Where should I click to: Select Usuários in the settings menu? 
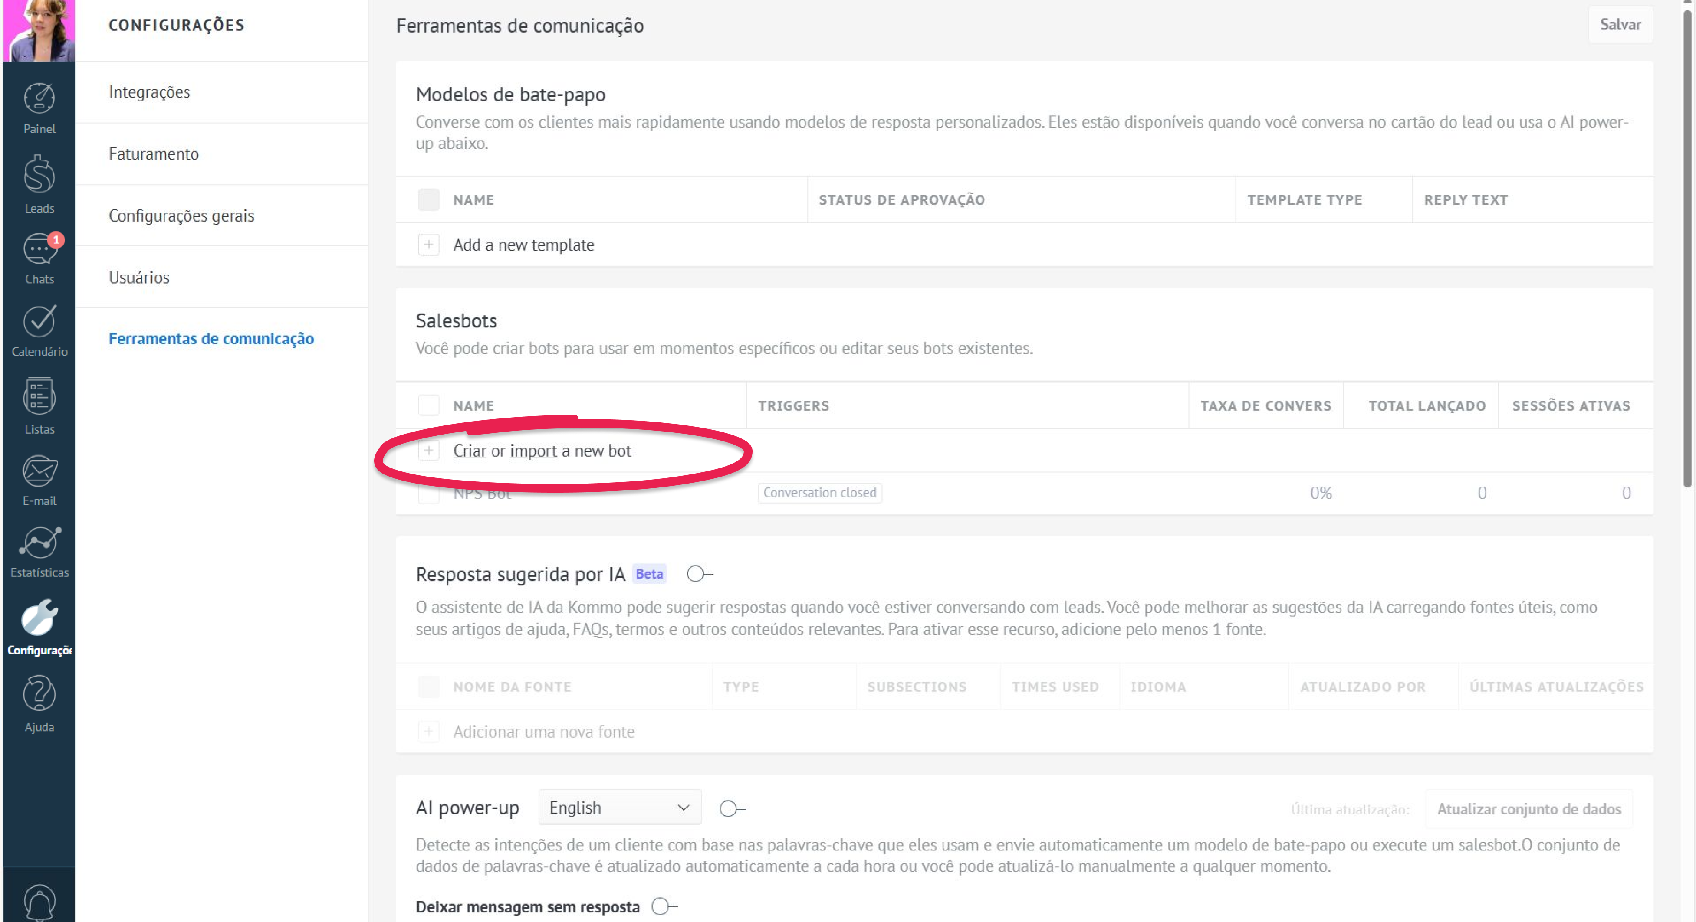[x=139, y=278]
